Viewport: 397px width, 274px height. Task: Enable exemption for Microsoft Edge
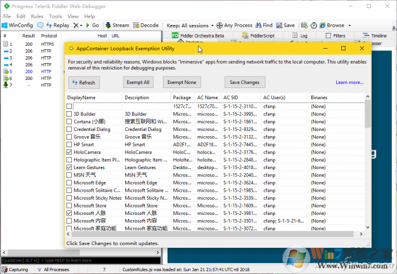point(70,182)
